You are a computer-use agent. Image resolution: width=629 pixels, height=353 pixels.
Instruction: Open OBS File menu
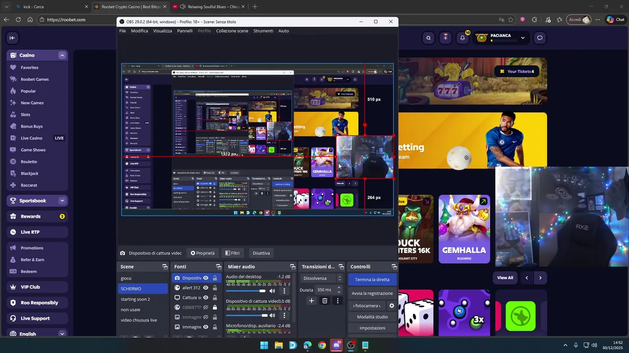click(x=122, y=31)
